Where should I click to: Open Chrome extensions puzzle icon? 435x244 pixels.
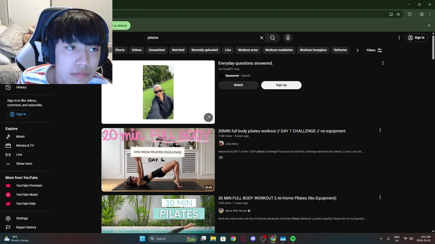[x=410, y=14]
